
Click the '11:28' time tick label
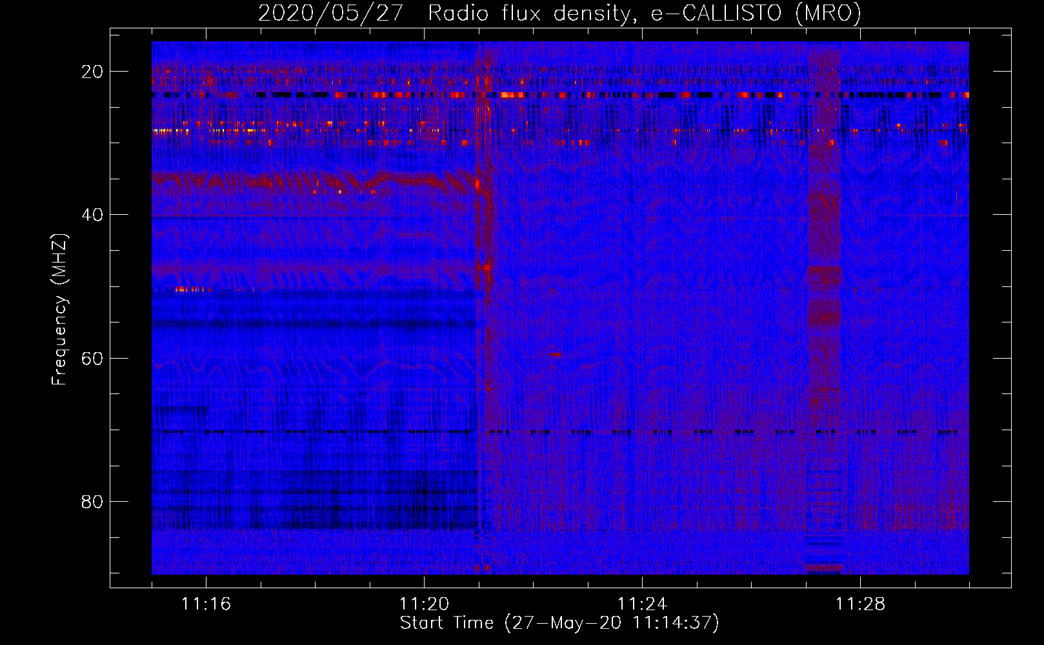(x=860, y=604)
